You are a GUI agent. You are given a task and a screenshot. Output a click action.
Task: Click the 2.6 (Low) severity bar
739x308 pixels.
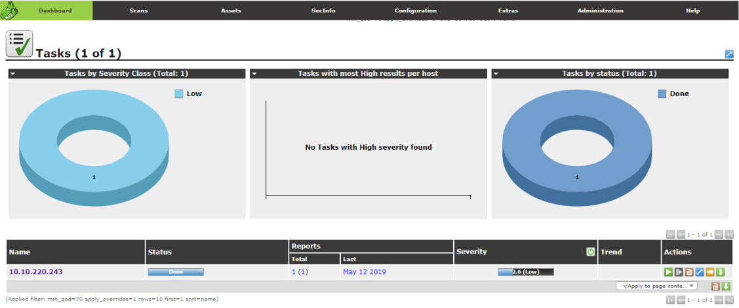pos(525,271)
